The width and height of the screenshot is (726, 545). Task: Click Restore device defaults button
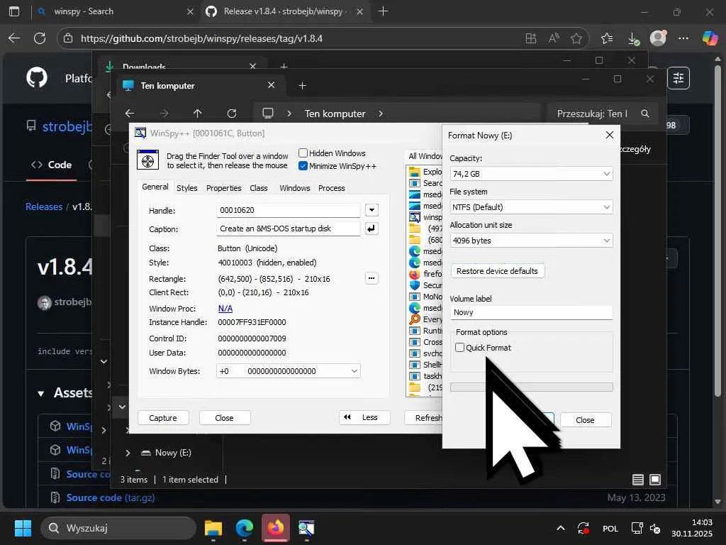pyautogui.click(x=497, y=270)
